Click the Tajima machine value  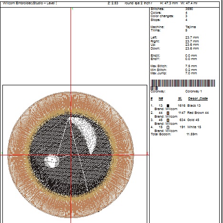pos(191,27)
